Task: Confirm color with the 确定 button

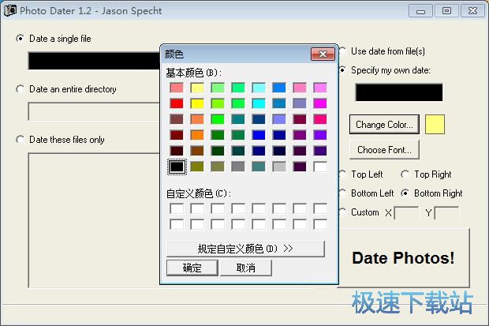Action: 192,268
